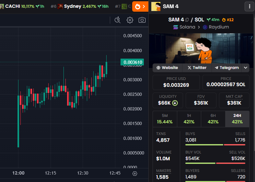
Task: Click the liquidity lock icon
Action: [x=175, y=103]
